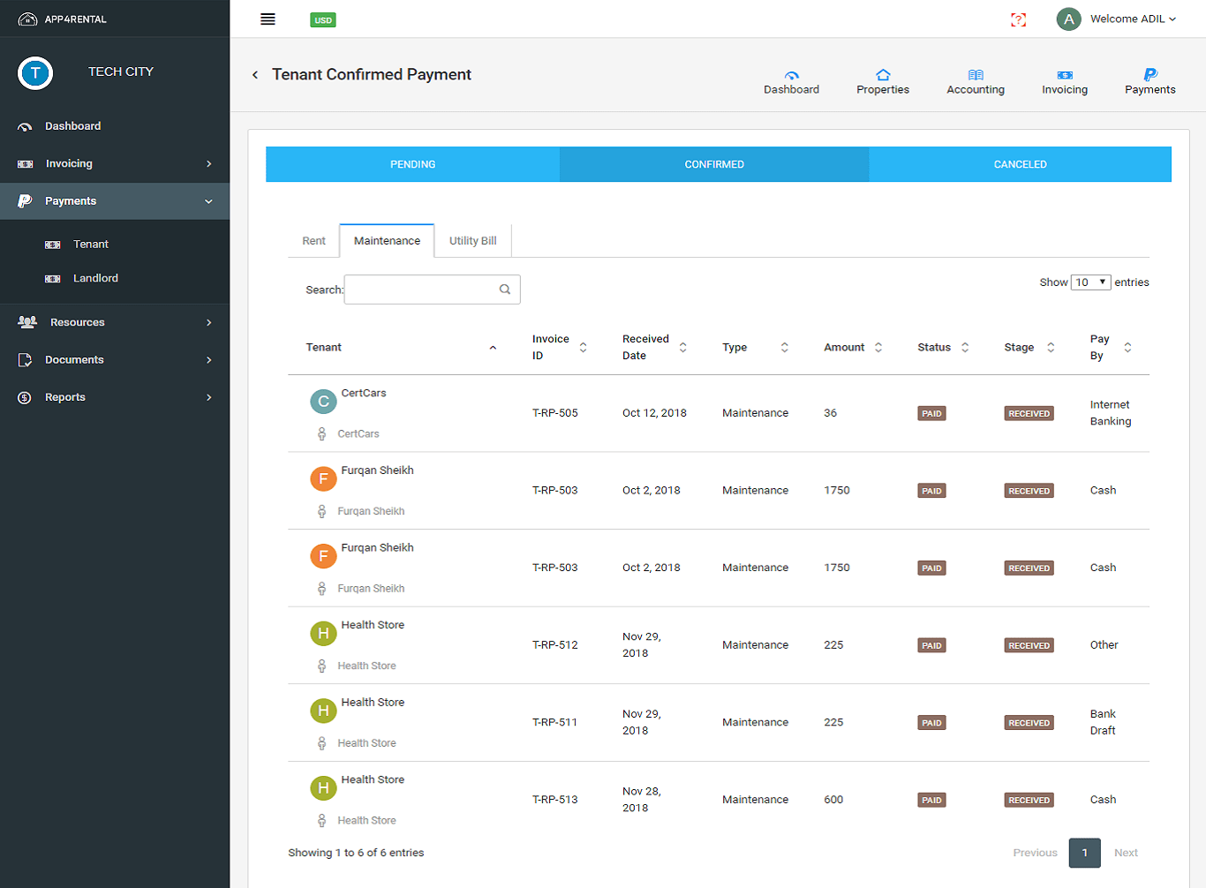Screen dimensions: 1206x888
Task: Open the Welcome ADIL user dropdown
Action: click(1134, 19)
